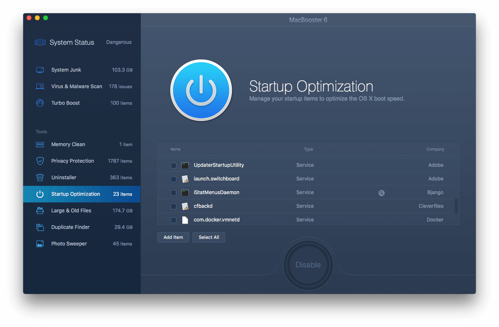Image resolution: width=499 pixels, height=327 pixels.
Task: Click the magnifier icon beside iStatMenusDaemon
Action: [381, 193]
